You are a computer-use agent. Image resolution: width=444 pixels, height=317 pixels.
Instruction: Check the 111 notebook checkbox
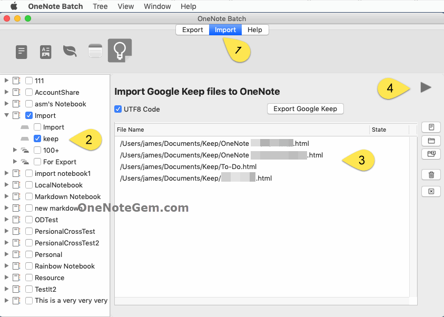[29, 81]
